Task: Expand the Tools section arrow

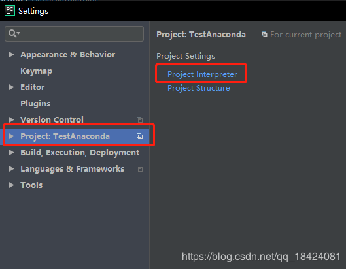Action: [x=12, y=185]
